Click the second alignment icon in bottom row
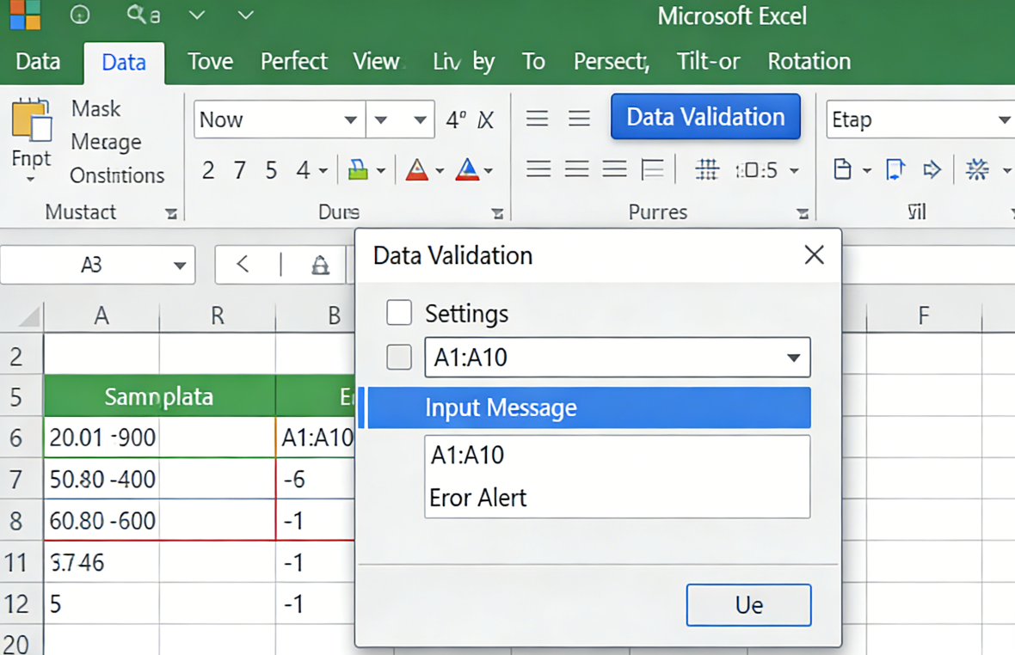This screenshot has width=1015, height=655. point(577,169)
